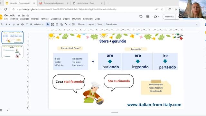Click the zoom magnifier icon
The height and width of the screenshot is (116, 206).
tap(31, 24)
